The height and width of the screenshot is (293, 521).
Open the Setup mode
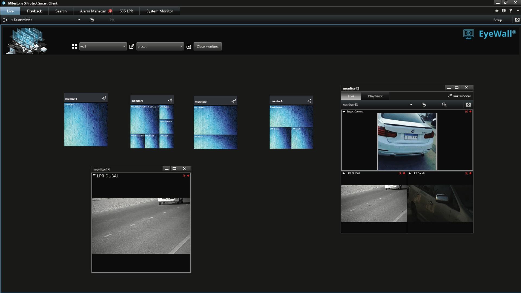(x=498, y=20)
